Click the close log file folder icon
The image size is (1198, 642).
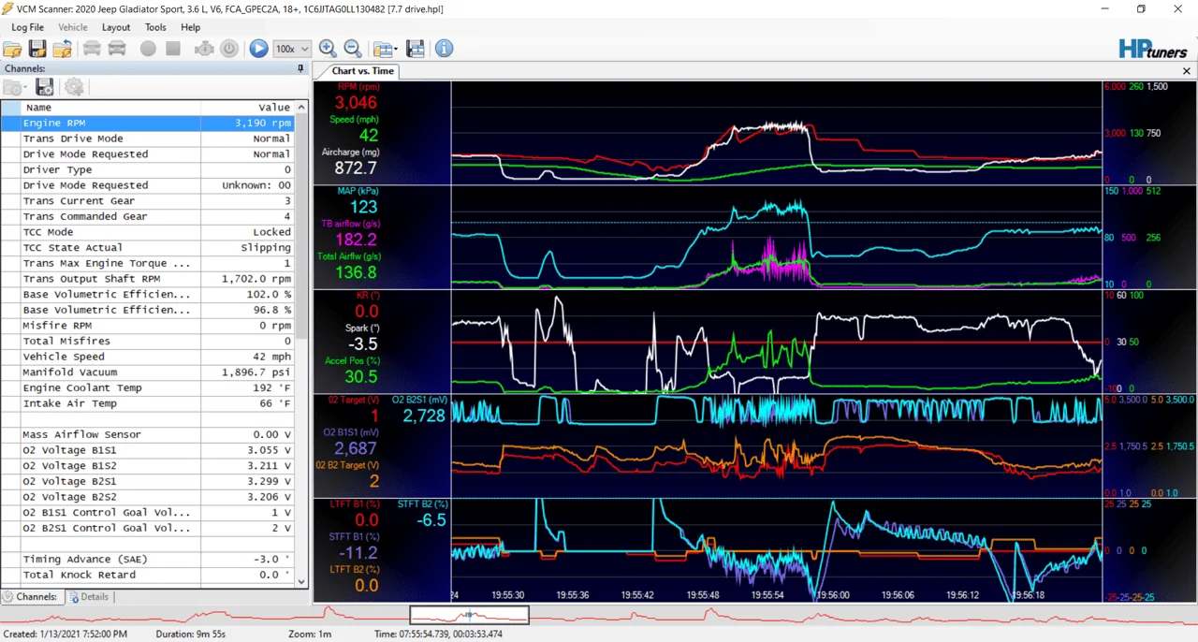63,49
